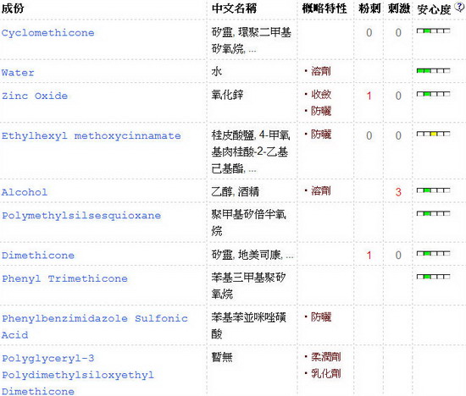466x396 pixels.
Task: Click the Chinese name 乙醇, 酒精
Action: pyautogui.click(x=235, y=191)
